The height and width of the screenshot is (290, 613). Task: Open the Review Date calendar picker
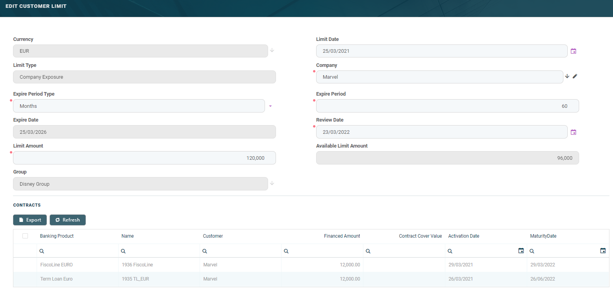pos(573,132)
